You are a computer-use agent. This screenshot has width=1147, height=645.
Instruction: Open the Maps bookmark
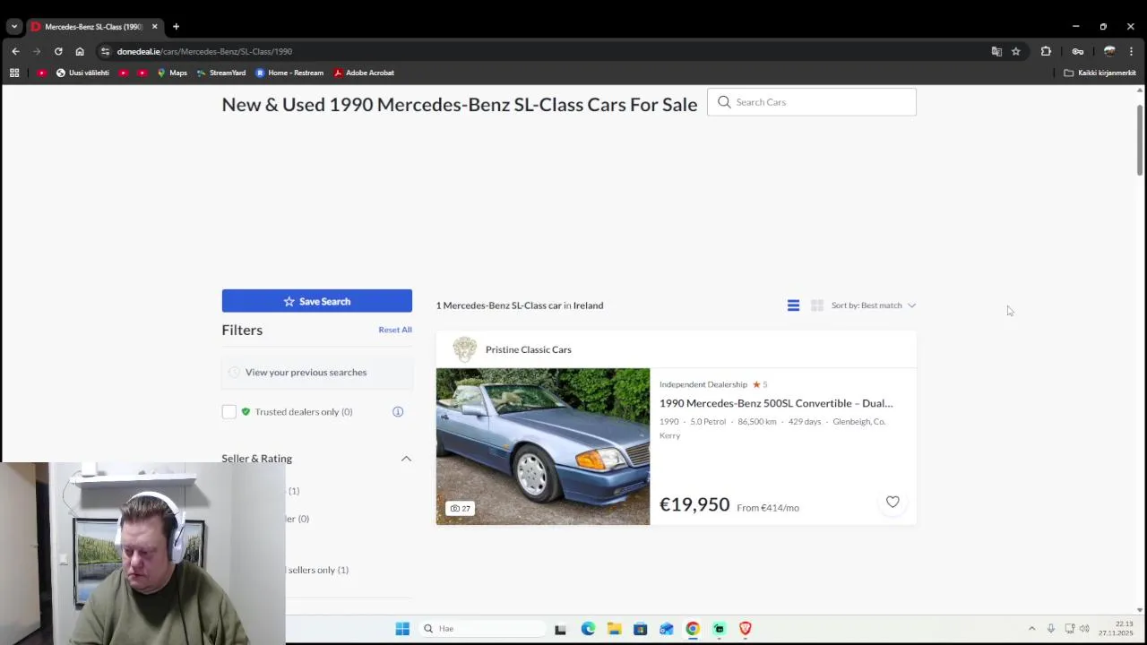pyautogui.click(x=172, y=73)
